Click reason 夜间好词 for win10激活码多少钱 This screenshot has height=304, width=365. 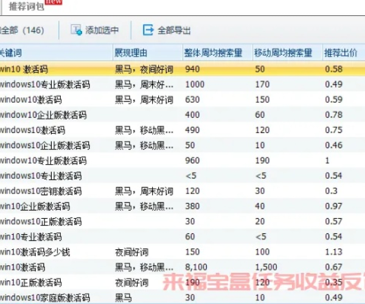coord(132,252)
